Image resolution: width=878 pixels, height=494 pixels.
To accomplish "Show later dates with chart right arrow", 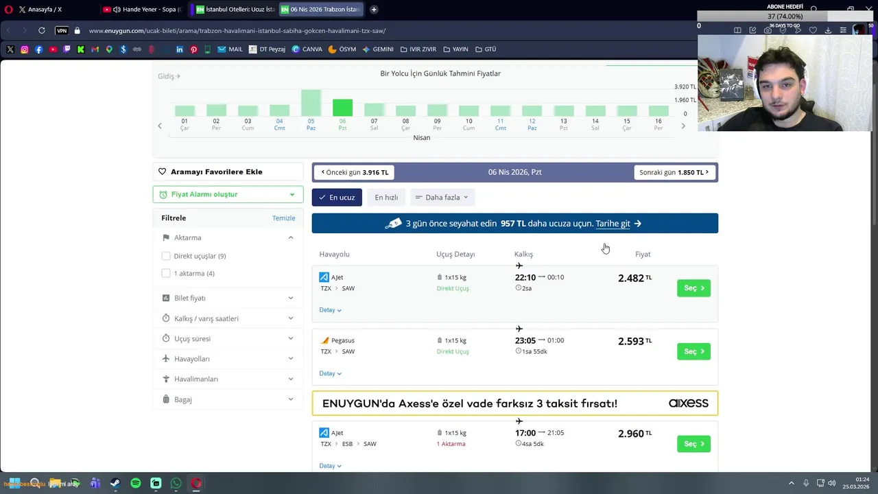I will (683, 126).
